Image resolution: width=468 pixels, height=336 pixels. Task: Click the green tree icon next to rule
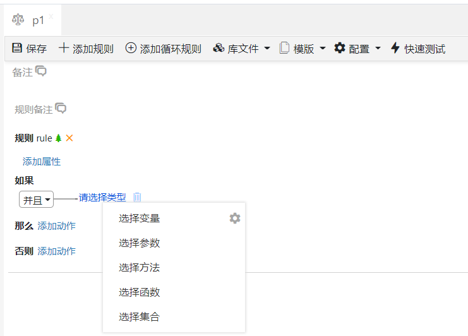(x=59, y=138)
